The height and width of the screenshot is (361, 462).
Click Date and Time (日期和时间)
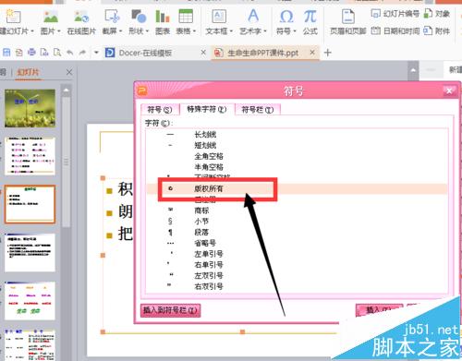395,30
